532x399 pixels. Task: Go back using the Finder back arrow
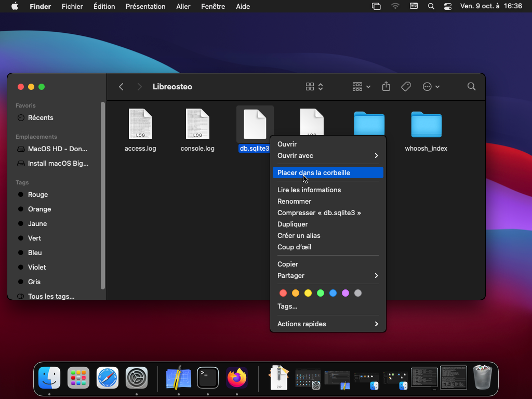point(121,87)
